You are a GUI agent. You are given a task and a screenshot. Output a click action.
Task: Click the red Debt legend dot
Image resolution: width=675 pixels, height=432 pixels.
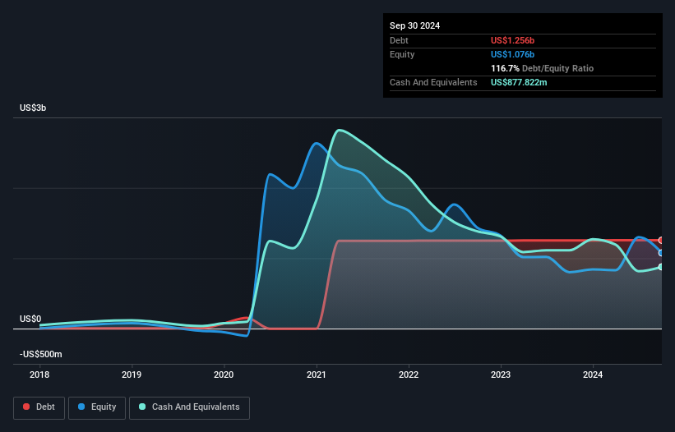coord(26,407)
